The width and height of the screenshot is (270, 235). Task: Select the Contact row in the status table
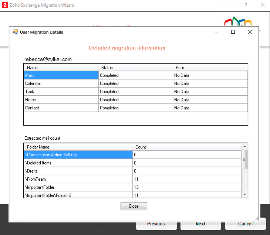[x=136, y=108]
